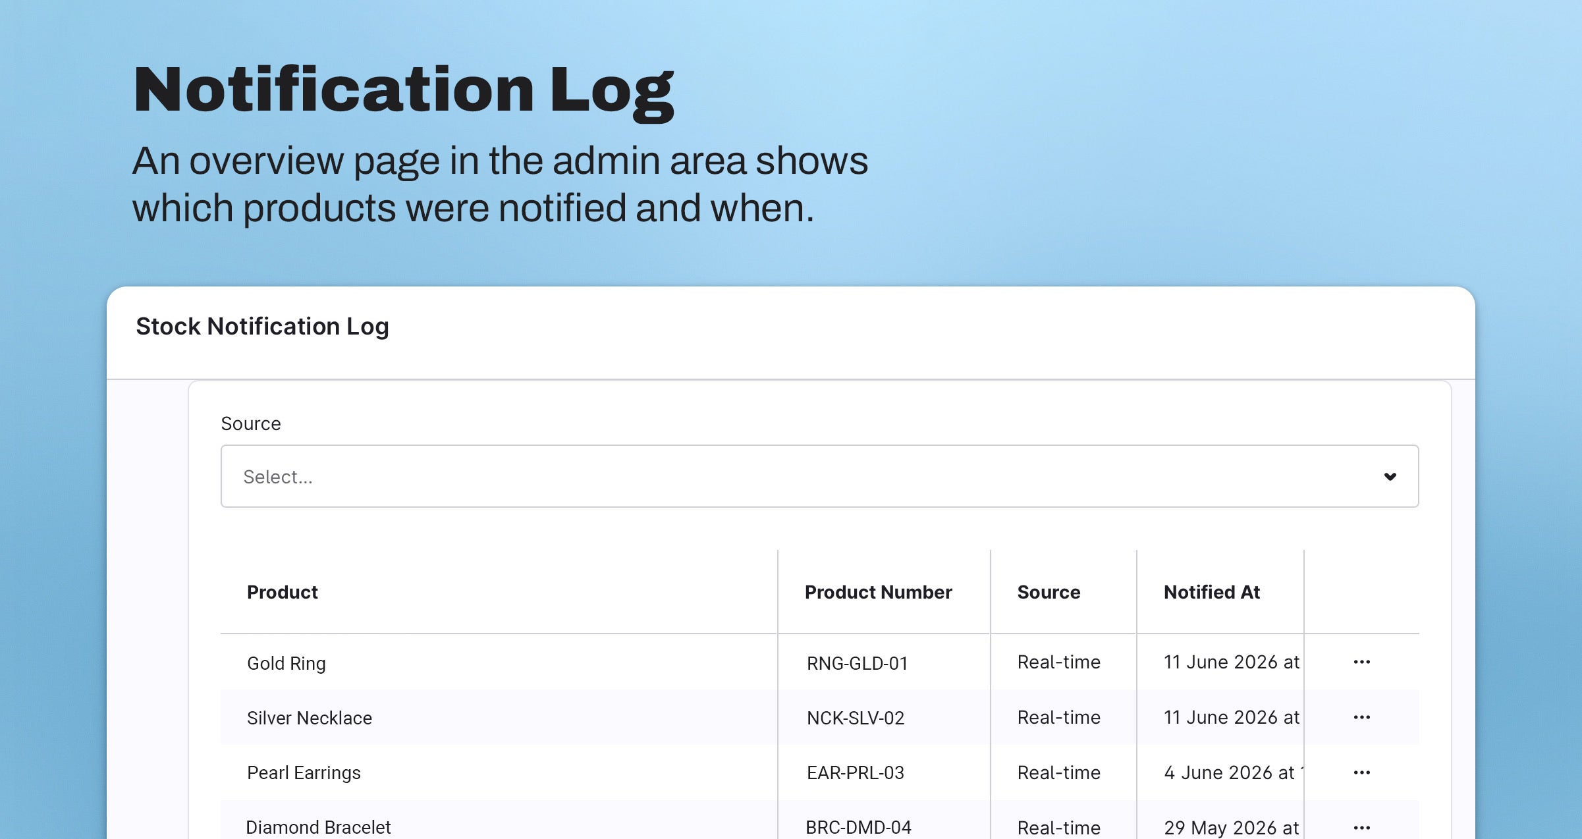
Task: Open actions menu for Diamond Bracelet row
Action: point(1361,827)
